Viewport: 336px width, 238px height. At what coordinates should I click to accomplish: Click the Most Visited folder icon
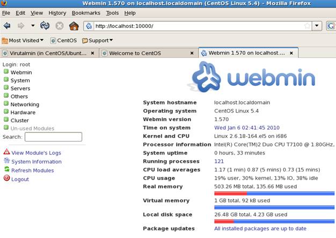pyautogui.click(x=5, y=41)
